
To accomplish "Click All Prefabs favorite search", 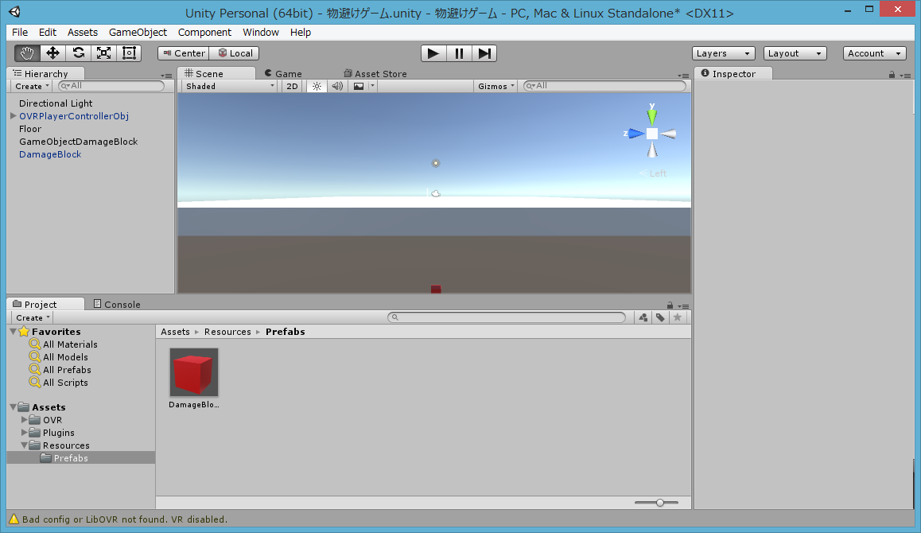I will 67,370.
